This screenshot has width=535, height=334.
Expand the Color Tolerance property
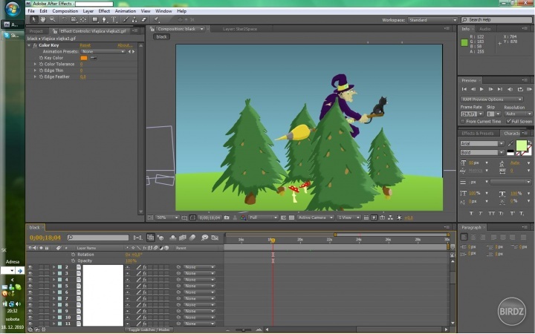pyautogui.click(x=35, y=64)
